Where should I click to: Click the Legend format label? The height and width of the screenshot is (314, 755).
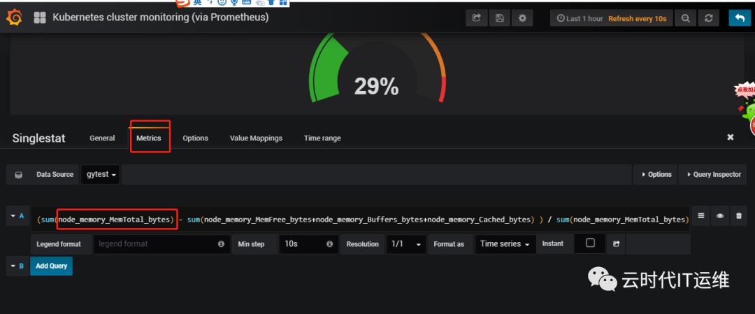pos(59,243)
